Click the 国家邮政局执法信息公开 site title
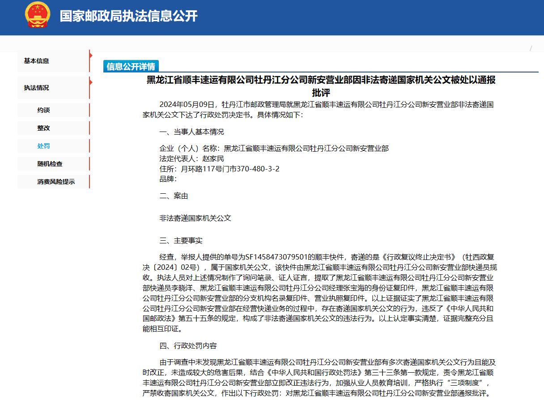Image resolution: width=544 pixels, height=400 pixels. tap(129, 16)
